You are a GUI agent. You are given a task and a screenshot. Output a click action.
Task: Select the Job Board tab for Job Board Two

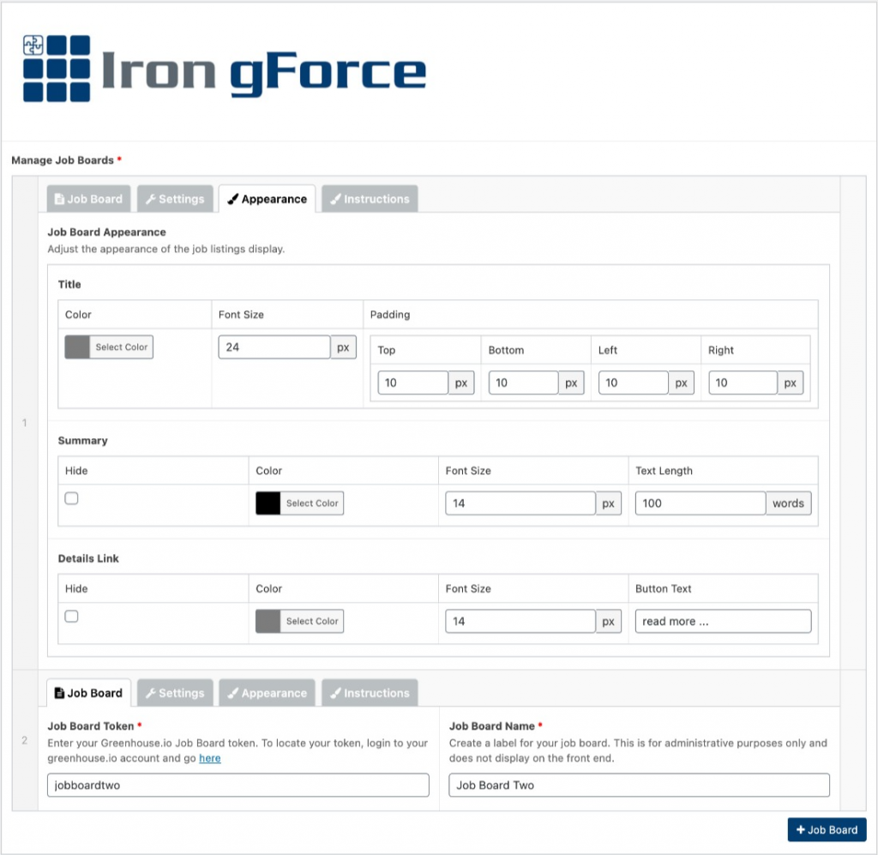[88, 692]
